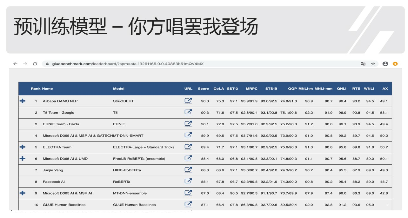Click GLUE Human Baselines score 87.1
Image resolution: width=408 pixels, height=218 pixels.
[205, 205]
